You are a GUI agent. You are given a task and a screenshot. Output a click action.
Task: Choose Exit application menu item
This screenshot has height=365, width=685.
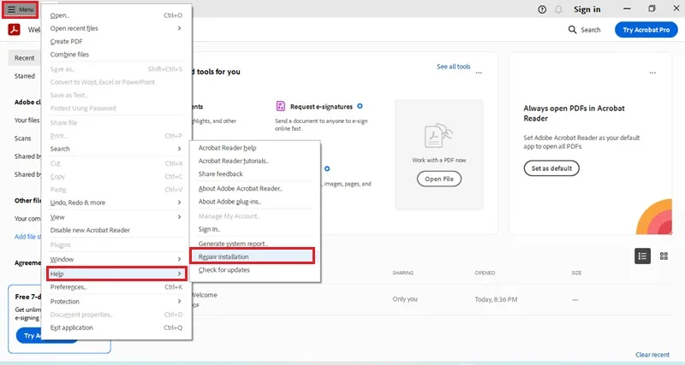(116, 327)
